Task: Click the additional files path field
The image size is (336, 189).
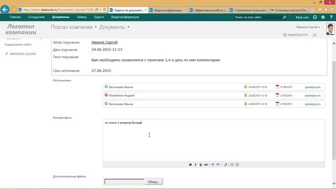Action: tap(124, 182)
